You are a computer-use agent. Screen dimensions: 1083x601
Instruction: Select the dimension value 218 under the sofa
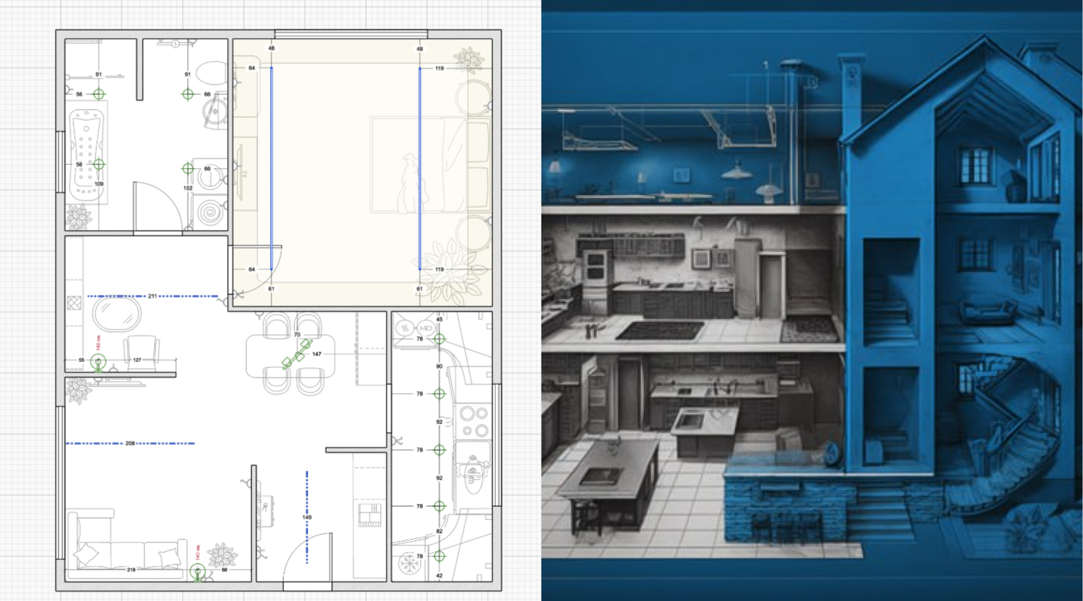132,570
